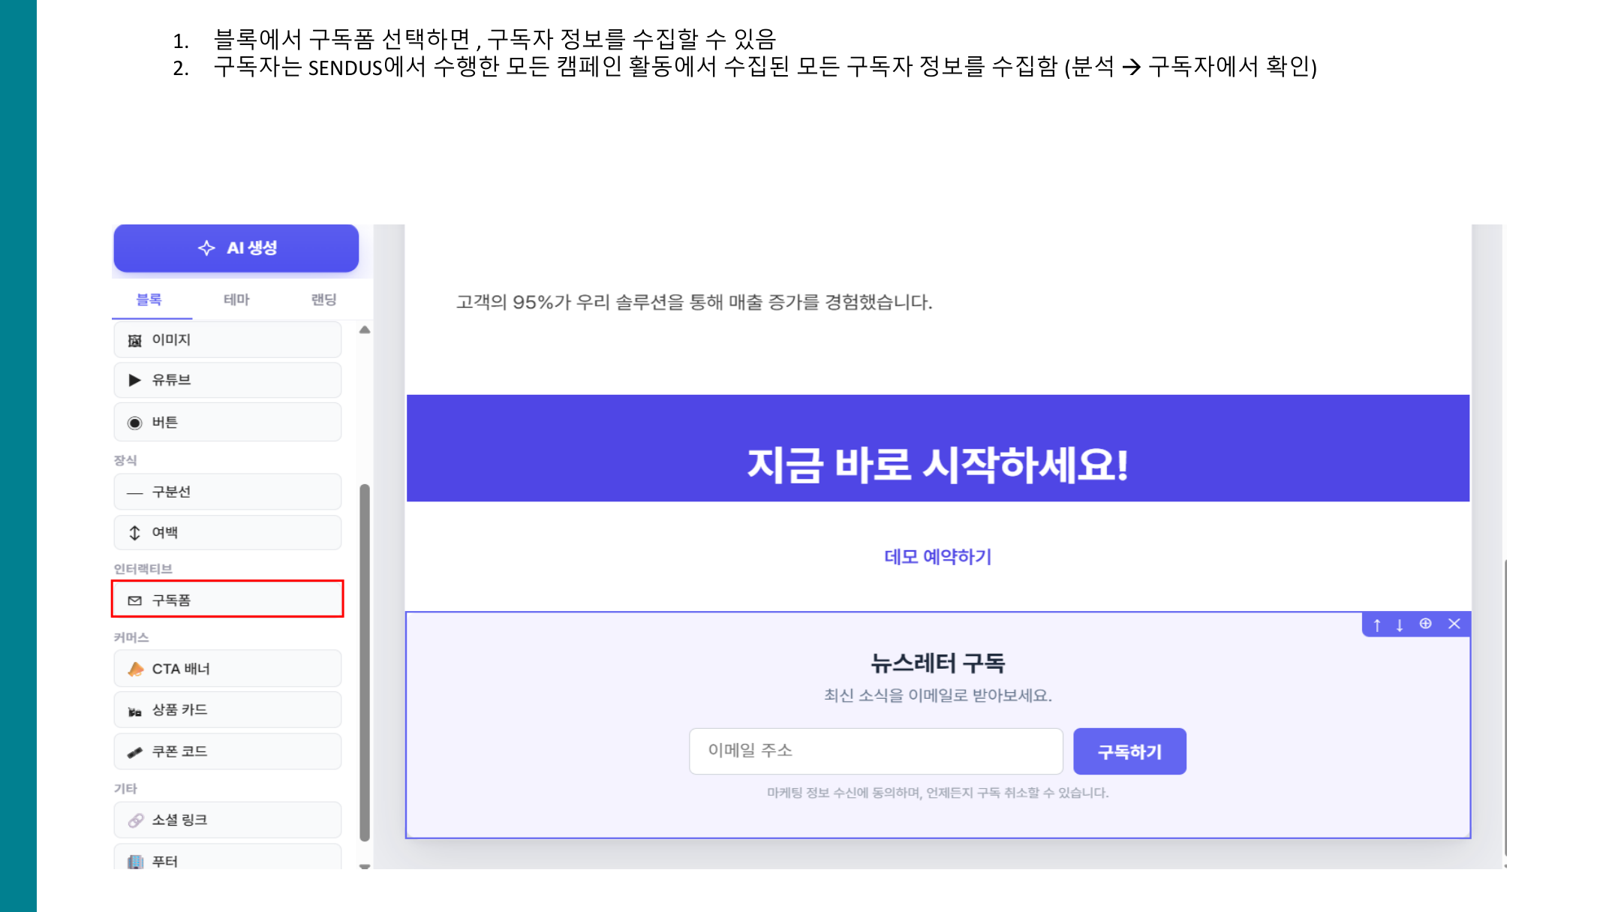The height and width of the screenshot is (912, 1621).
Task: Click the 상품 카드 block icon
Action: pyautogui.click(x=135, y=711)
